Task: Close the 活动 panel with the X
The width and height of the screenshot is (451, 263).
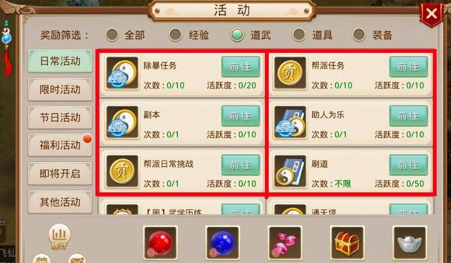Action: (x=431, y=13)
